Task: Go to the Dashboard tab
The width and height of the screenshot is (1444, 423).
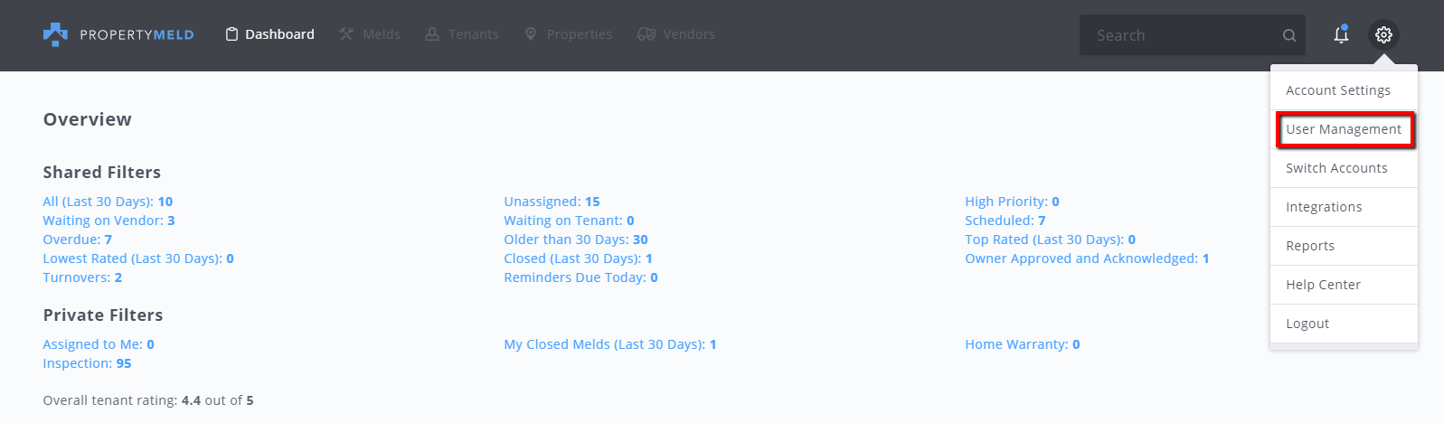Action: [269, 34]
